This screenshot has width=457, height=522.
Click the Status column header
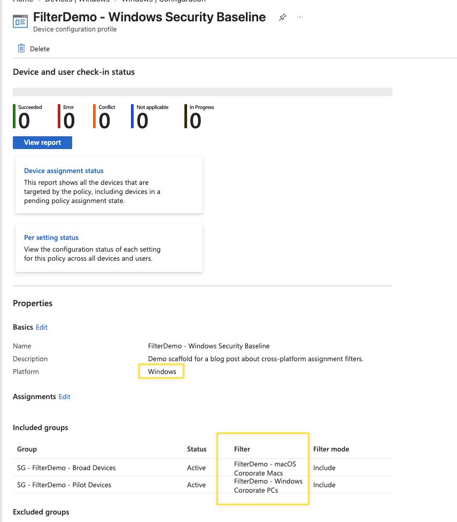[x=197, y=449]
